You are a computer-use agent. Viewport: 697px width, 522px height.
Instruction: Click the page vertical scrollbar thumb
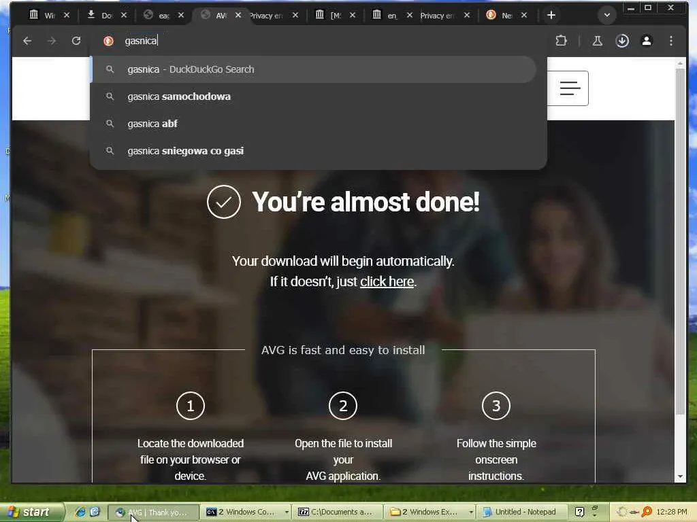point(680,241)
